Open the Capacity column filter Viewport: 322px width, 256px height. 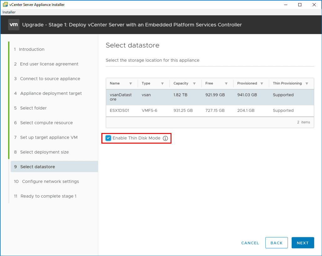[x=194, y=84]
